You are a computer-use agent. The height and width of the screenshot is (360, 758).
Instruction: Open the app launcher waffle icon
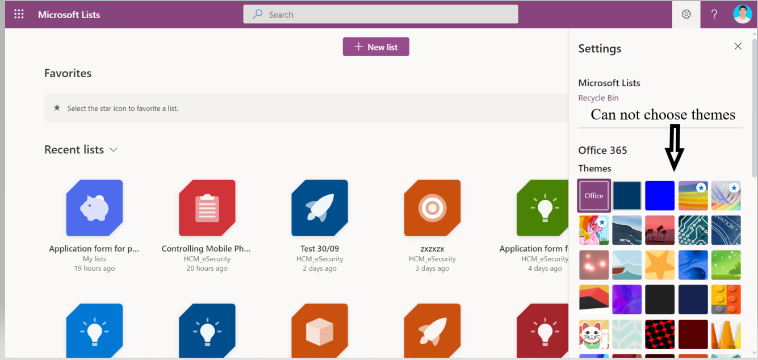19,15
